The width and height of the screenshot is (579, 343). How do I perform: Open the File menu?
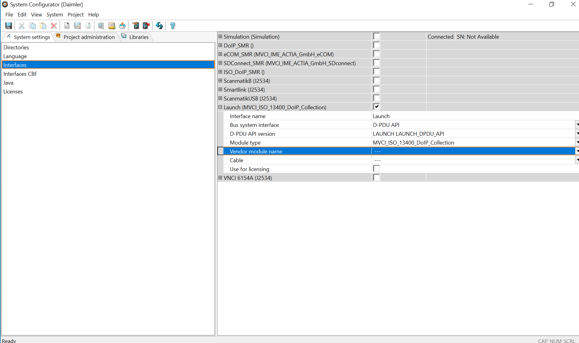[x=9, y=15]
